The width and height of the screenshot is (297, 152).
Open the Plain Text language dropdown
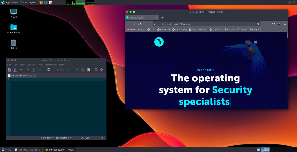48,138
